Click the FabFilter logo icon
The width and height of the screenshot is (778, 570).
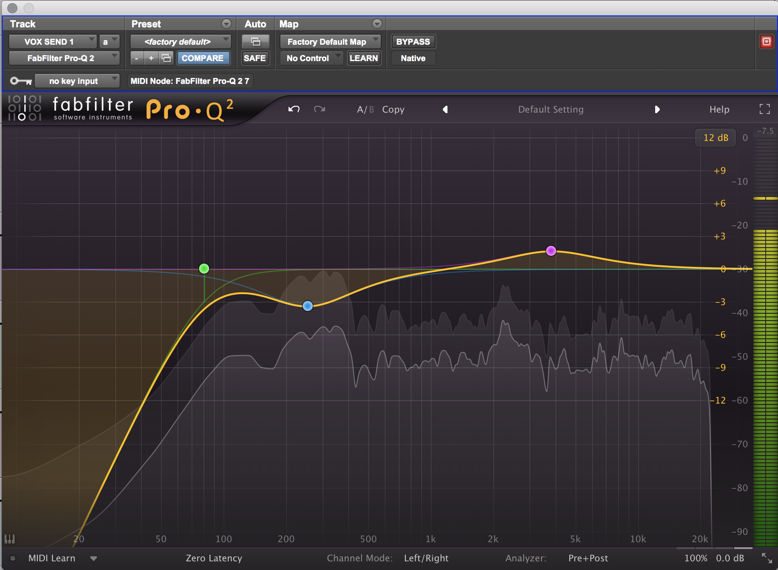click(25, 108)
